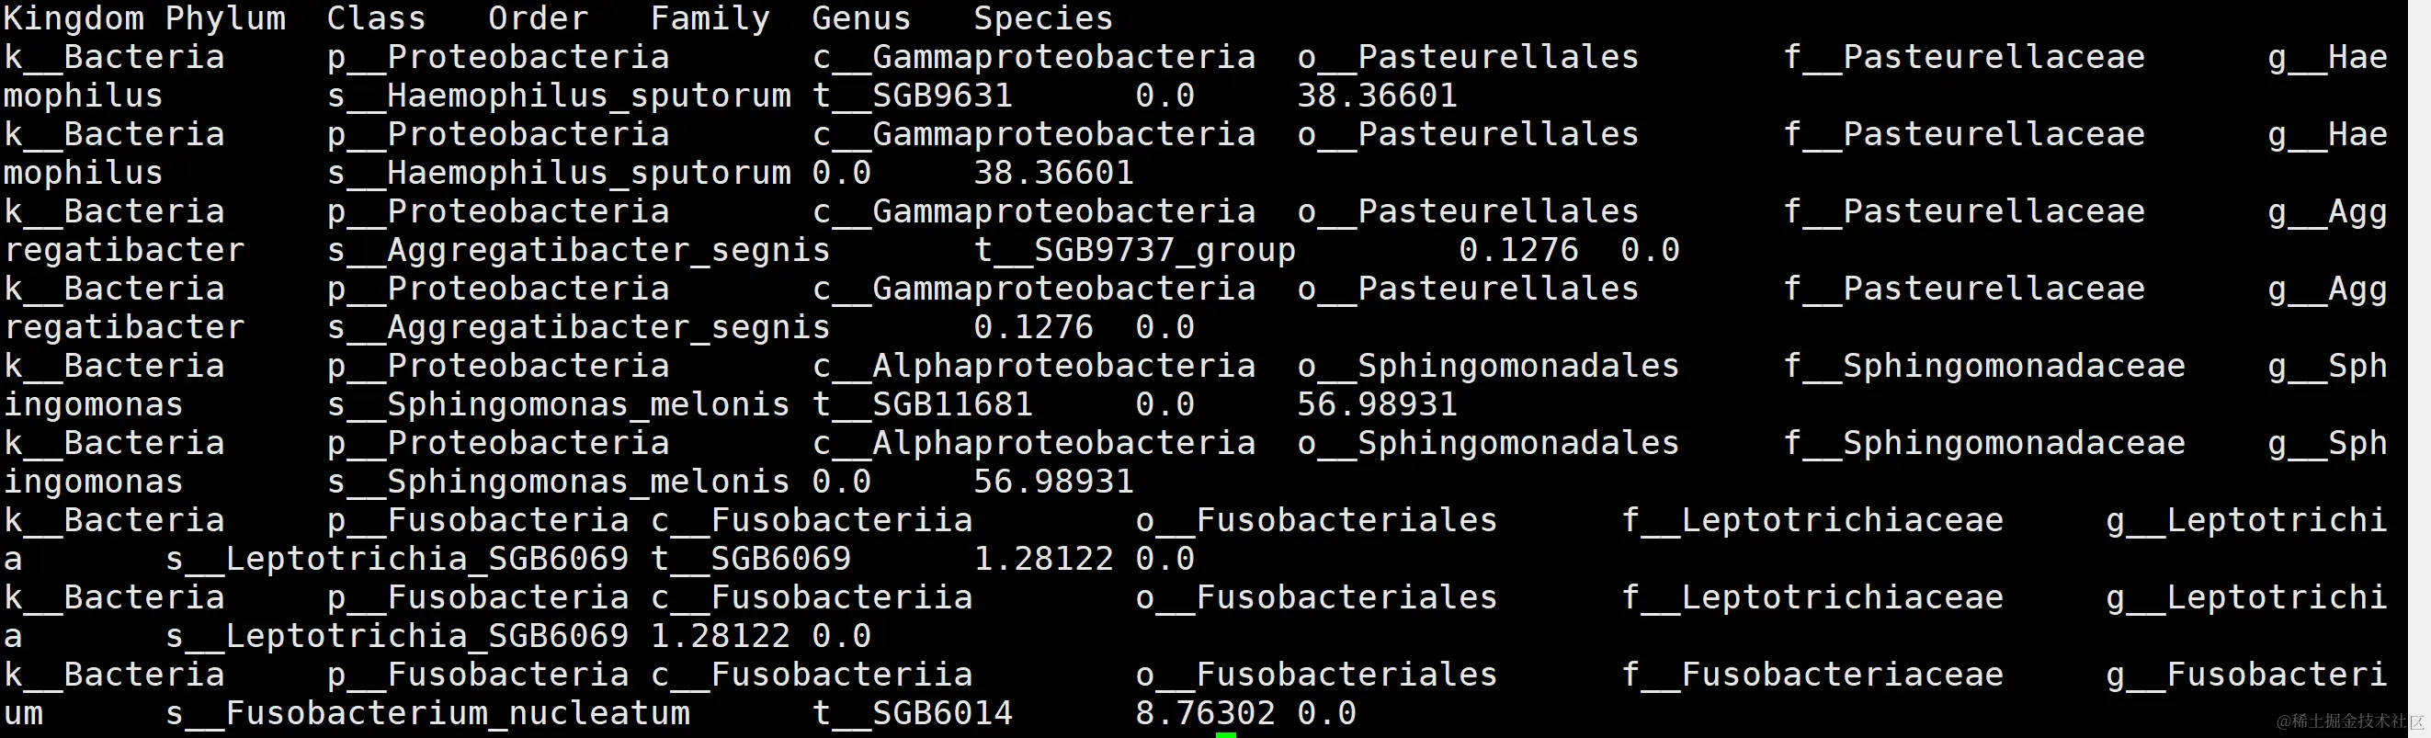Click the value 0.1276 after t__SGB9737_group
The image size is (2431, 738).
click(x=1517, y=250)
